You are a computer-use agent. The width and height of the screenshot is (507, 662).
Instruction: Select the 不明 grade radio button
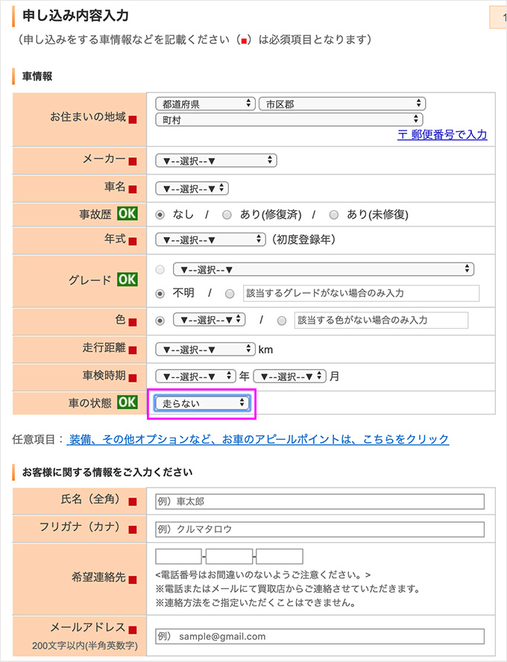click(x=160, y=293)
